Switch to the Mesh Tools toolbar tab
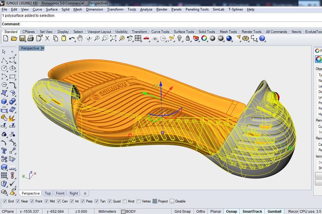Image resolution: width=322 pixels, height=214 pixels. pos(228,32)
